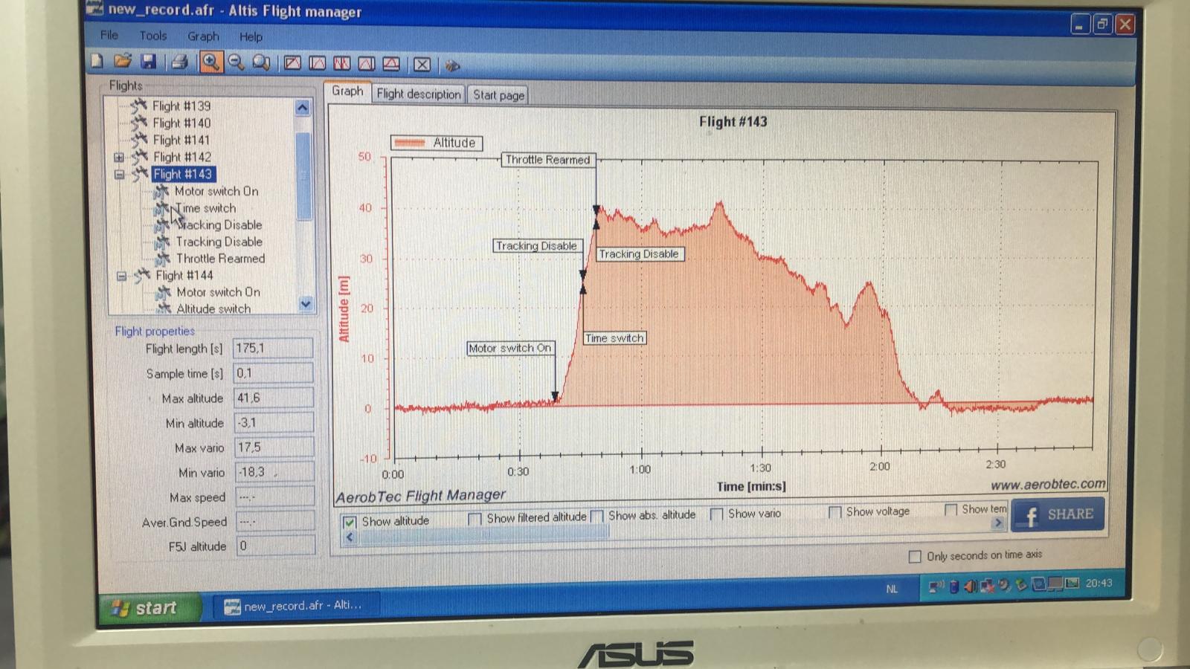The image size is (1190, 669).
Task: Enable the Show voltage checkbox
Action: tap(835, 512)
